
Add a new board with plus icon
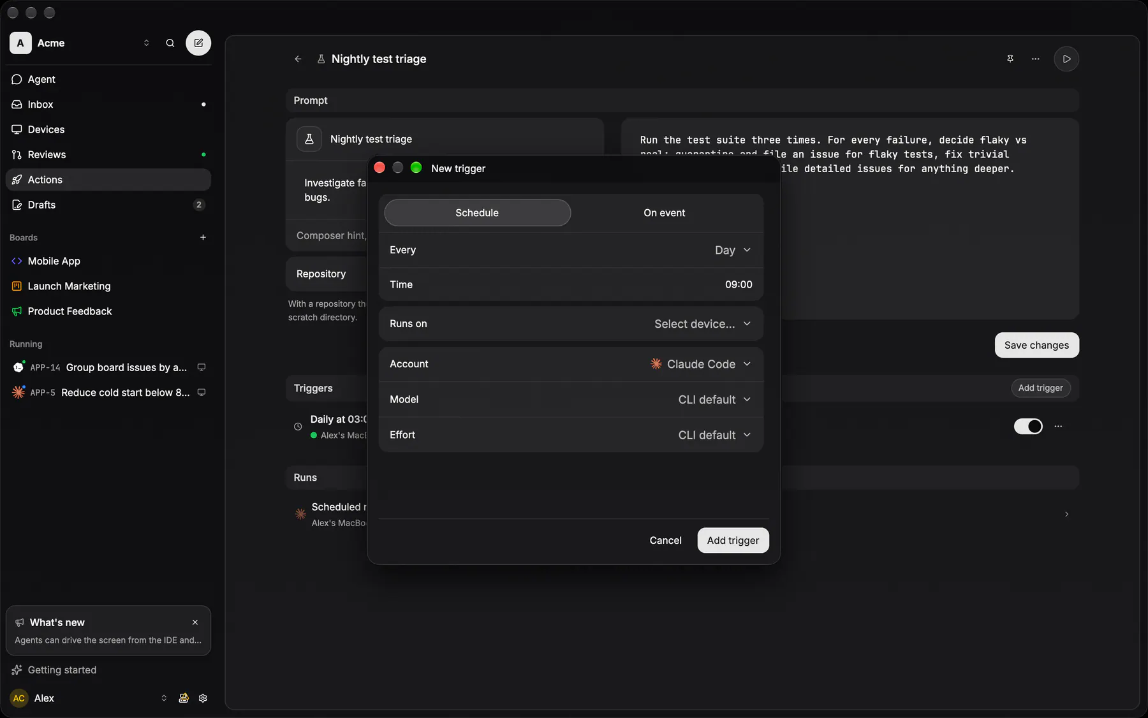tap(203, 237)
